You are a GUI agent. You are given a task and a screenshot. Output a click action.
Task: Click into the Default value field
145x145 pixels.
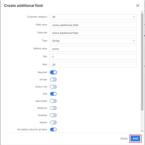pyautogui.click(x=93, y=49)
